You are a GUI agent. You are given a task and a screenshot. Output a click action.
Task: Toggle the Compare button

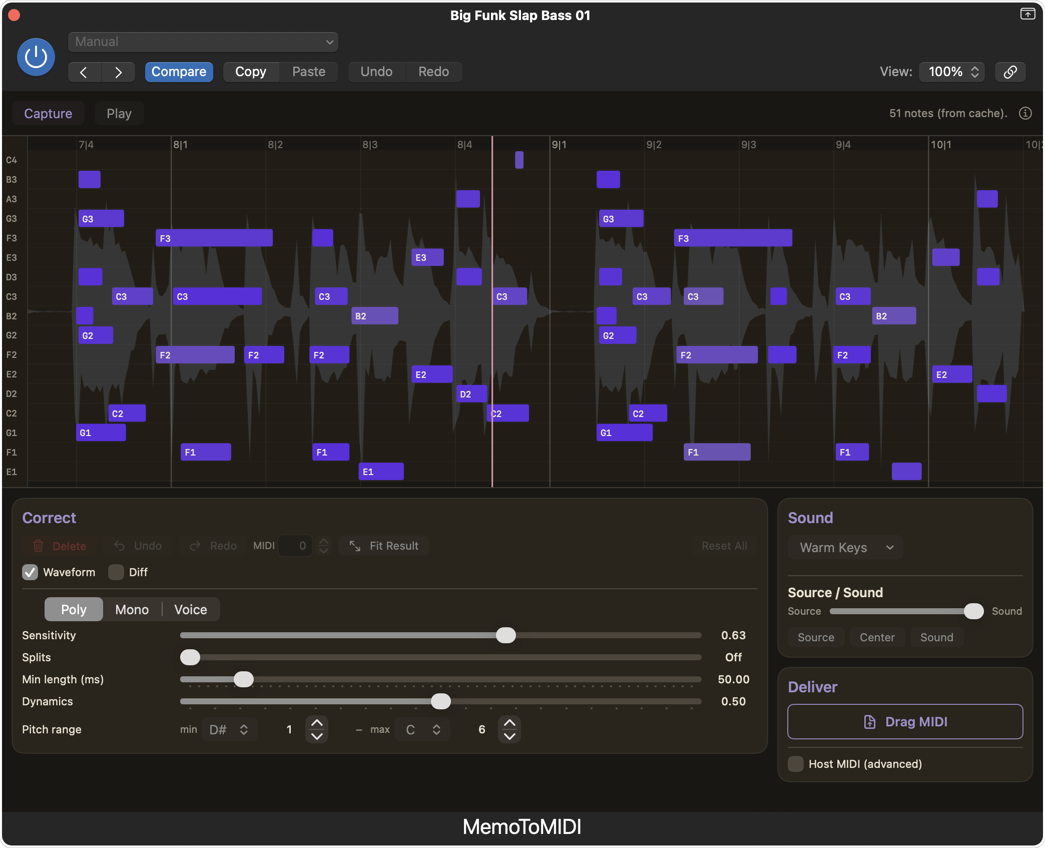[x=179, y=72]
